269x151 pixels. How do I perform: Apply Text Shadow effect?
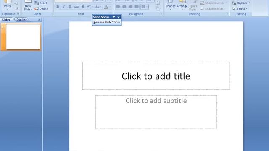(83, 7)
